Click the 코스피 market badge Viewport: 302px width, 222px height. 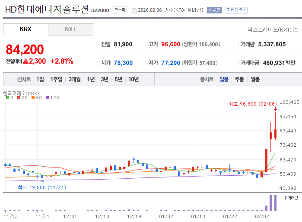coord(120,10)
